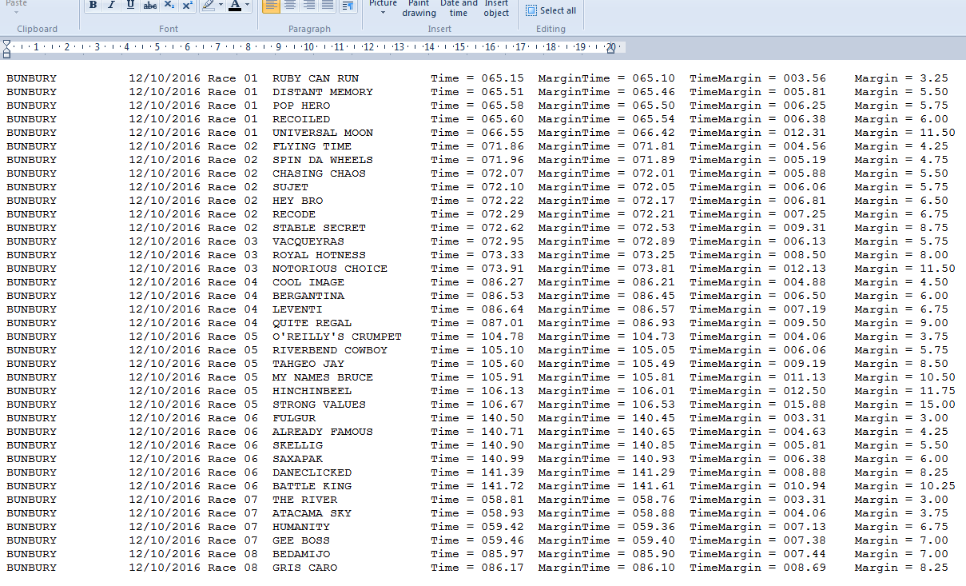Click on GEE BOSS
The image size is (966, 586).
[301, 540]
